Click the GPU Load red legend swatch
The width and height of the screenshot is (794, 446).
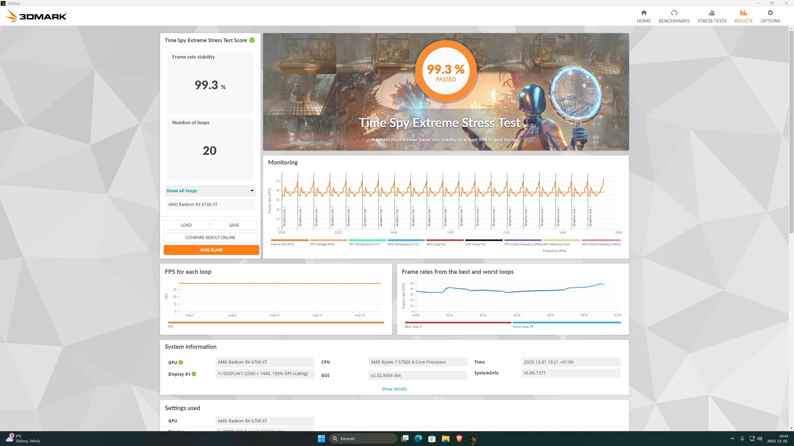(x=444, y=240)
